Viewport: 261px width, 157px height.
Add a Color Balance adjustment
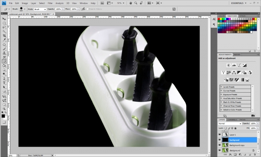234,73
